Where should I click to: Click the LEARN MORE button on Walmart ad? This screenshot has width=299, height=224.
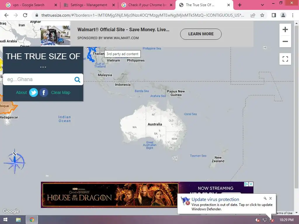point(201,34)
